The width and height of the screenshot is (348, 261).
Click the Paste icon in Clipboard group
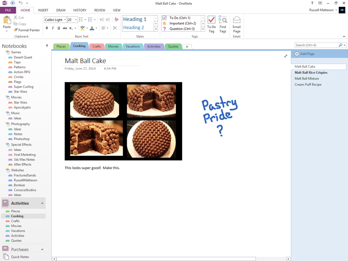click(x=7, y=22)
